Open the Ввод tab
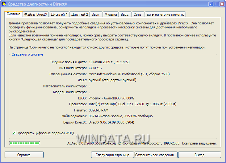The height and width of the screenshot is (163, 226). tap(124, 15)
